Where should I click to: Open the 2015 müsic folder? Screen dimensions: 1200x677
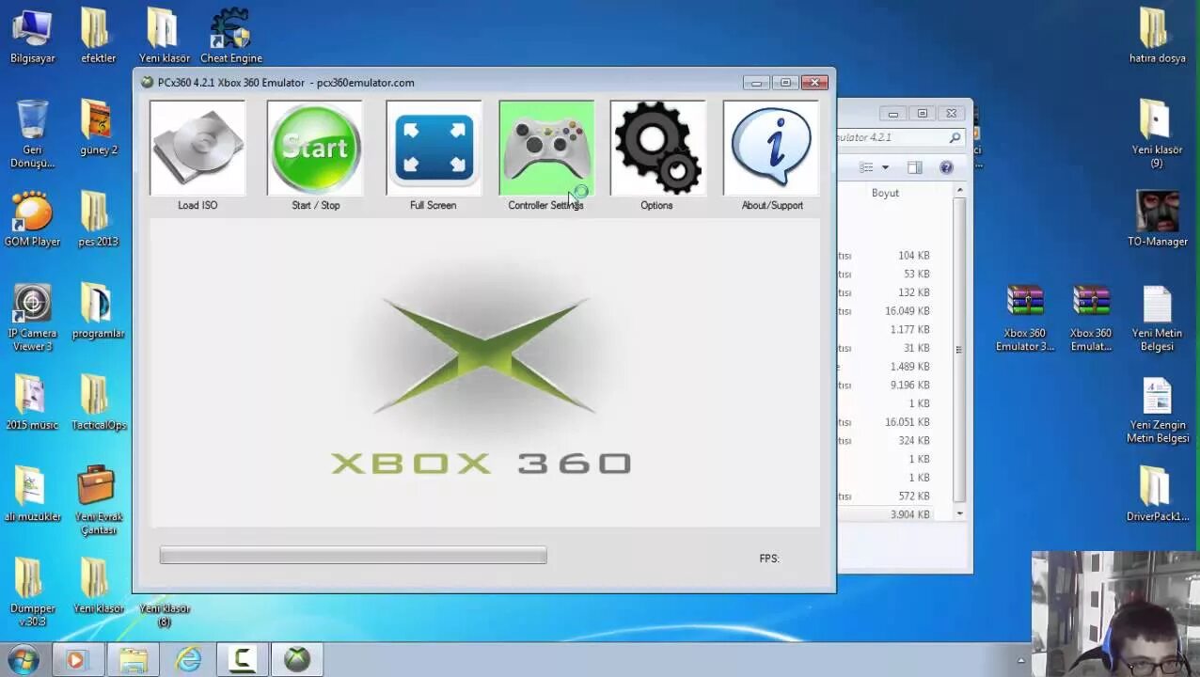coord(33,401)
